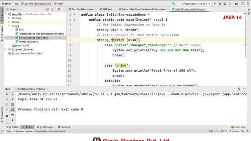Viewport: 251px width, 141px height.
Task: Open Search Everywhere magnifier icon
Action: [248, 4]
